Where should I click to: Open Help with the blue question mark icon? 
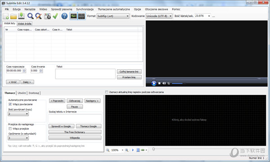64,16
